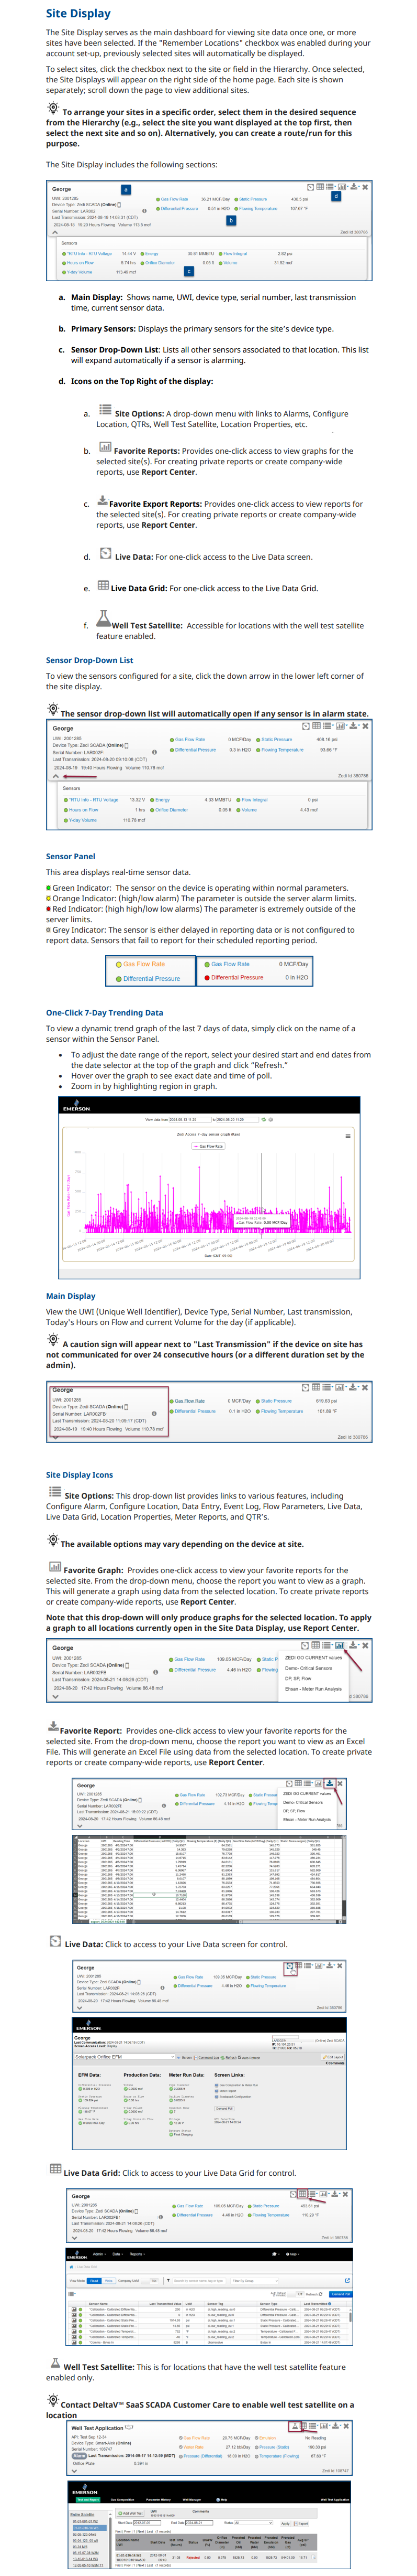Click highlighted Favorite Graph icon in 109.05 MCF/Day panel

click(x=340, y=1645)
